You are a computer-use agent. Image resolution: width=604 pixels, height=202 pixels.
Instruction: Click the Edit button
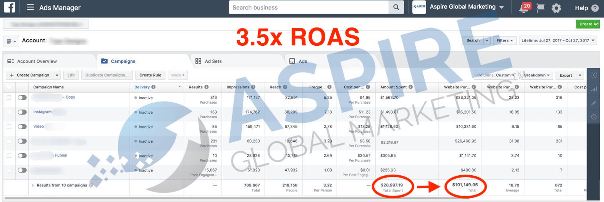[71, 75]
